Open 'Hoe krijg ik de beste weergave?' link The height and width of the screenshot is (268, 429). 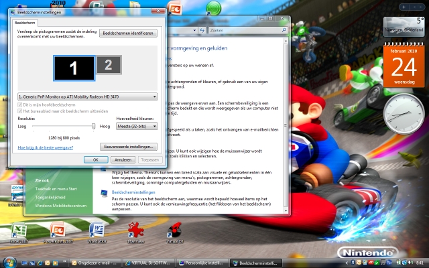tap(46, 147)
